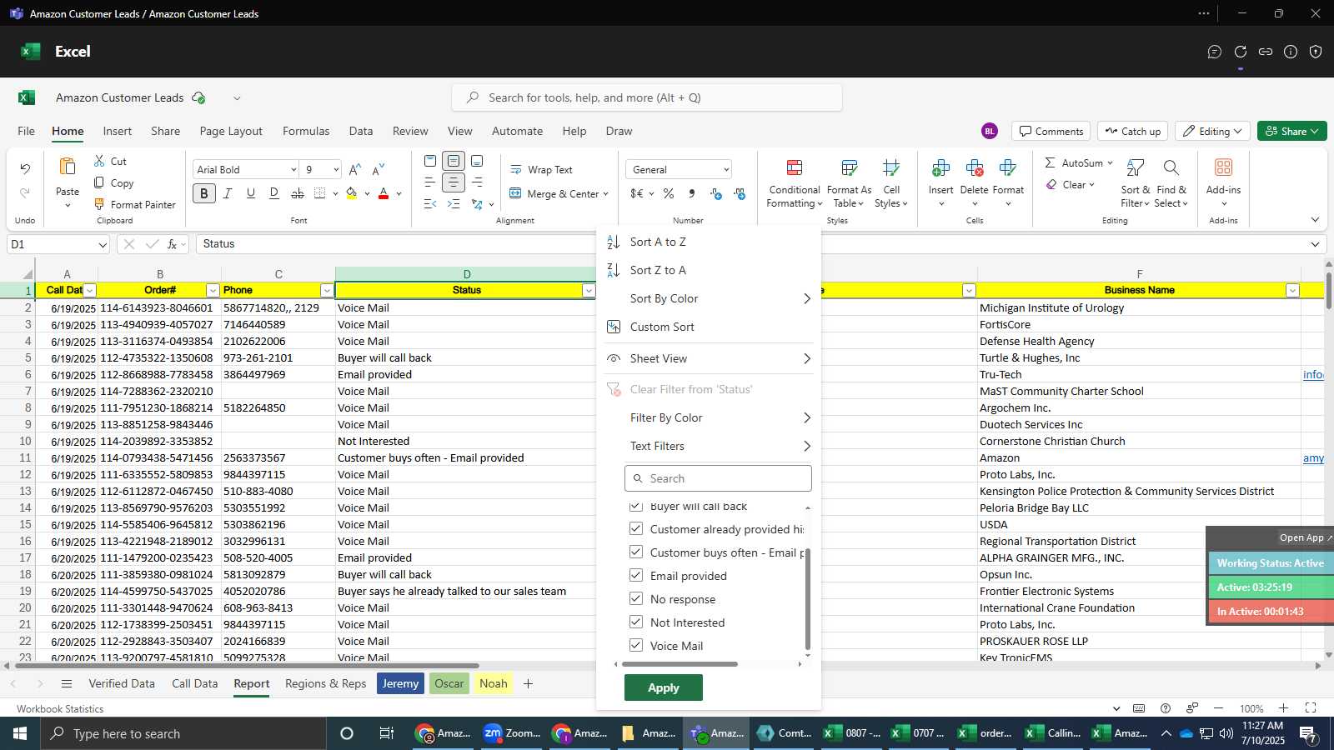Image resolution: width=1334 pixels, height=750 pixels.
Task: Open the fill color bucket swatch
Action: pos(352,193)
